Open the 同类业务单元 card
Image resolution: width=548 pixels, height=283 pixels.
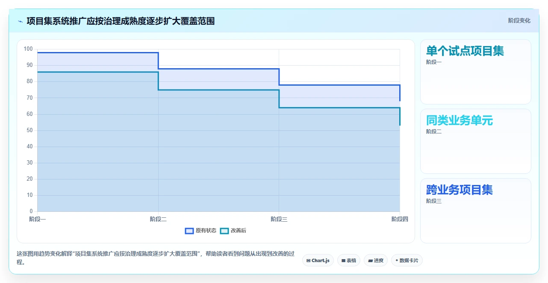[476, 141]
